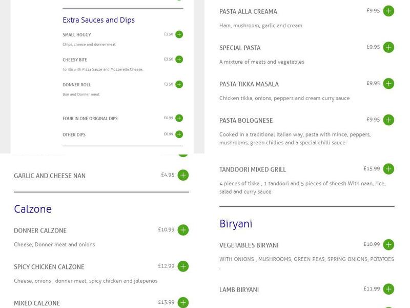410x308 pixels.
Task: Add Spicy Chicken Calzone to the order
Action: coord(182,266)
